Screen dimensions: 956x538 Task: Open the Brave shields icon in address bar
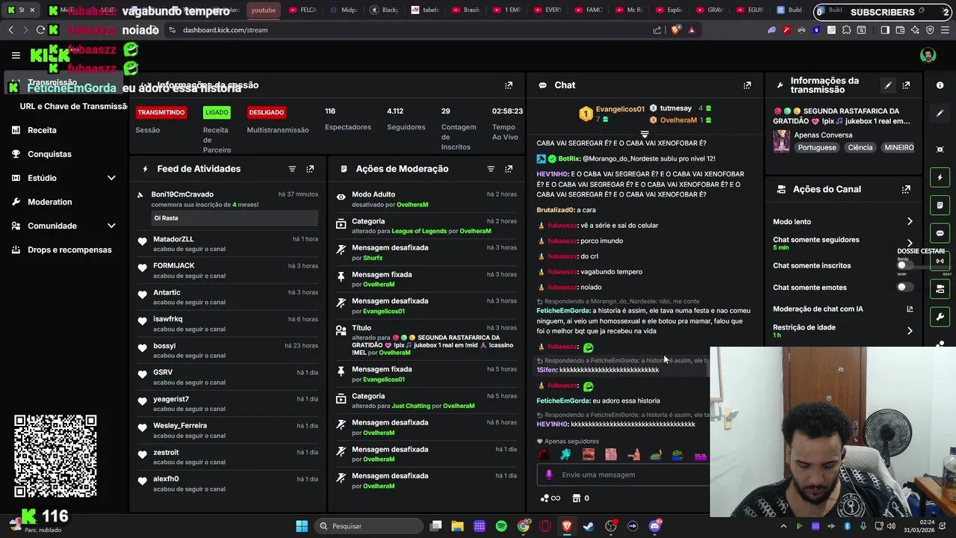[x=676, y=30]
